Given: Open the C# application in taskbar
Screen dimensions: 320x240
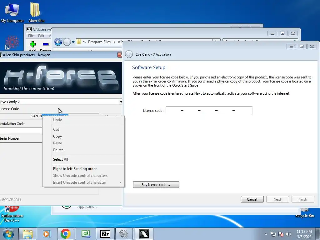Looking at the screenshot, I should tap(86, 234).
